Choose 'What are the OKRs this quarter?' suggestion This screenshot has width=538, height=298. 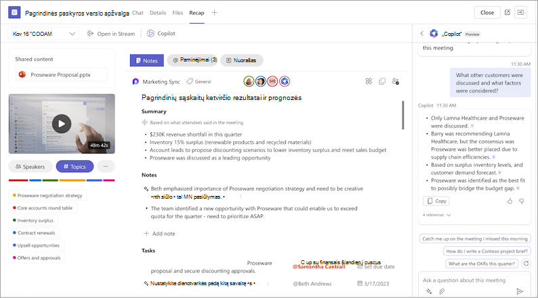click(x=482, y=264)
